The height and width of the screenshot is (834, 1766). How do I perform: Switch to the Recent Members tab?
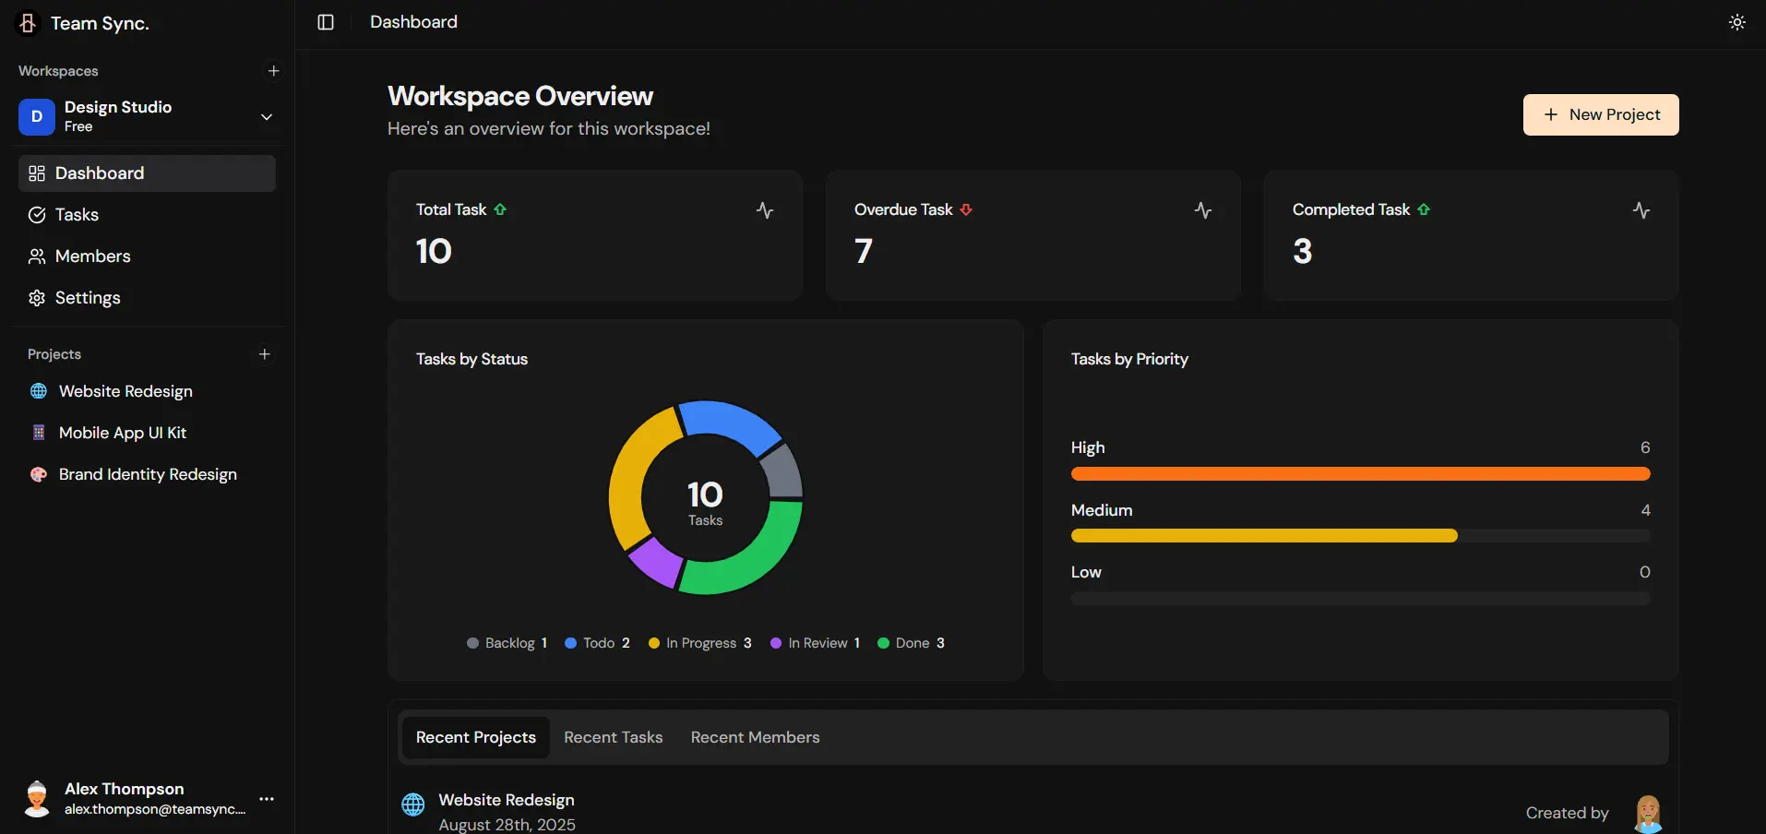[x=755, y=737]
